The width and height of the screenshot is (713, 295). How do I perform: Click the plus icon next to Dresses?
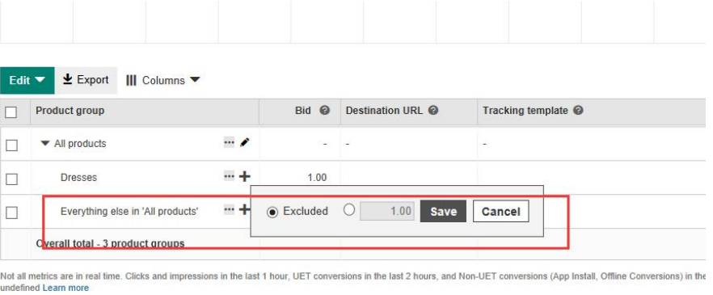click(x=245, y=176)
